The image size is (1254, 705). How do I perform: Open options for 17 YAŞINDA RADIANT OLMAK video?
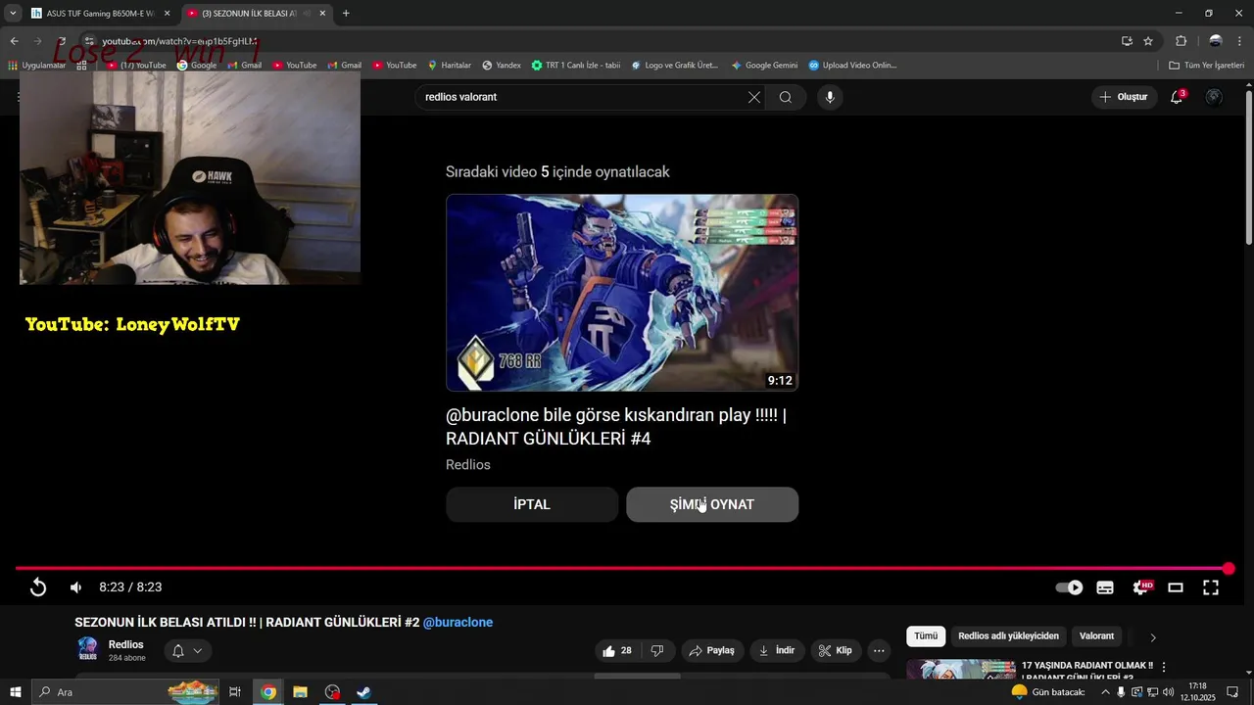1164,667
